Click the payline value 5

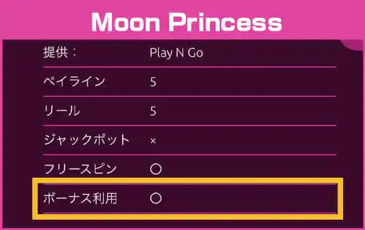tap(153, 82)
